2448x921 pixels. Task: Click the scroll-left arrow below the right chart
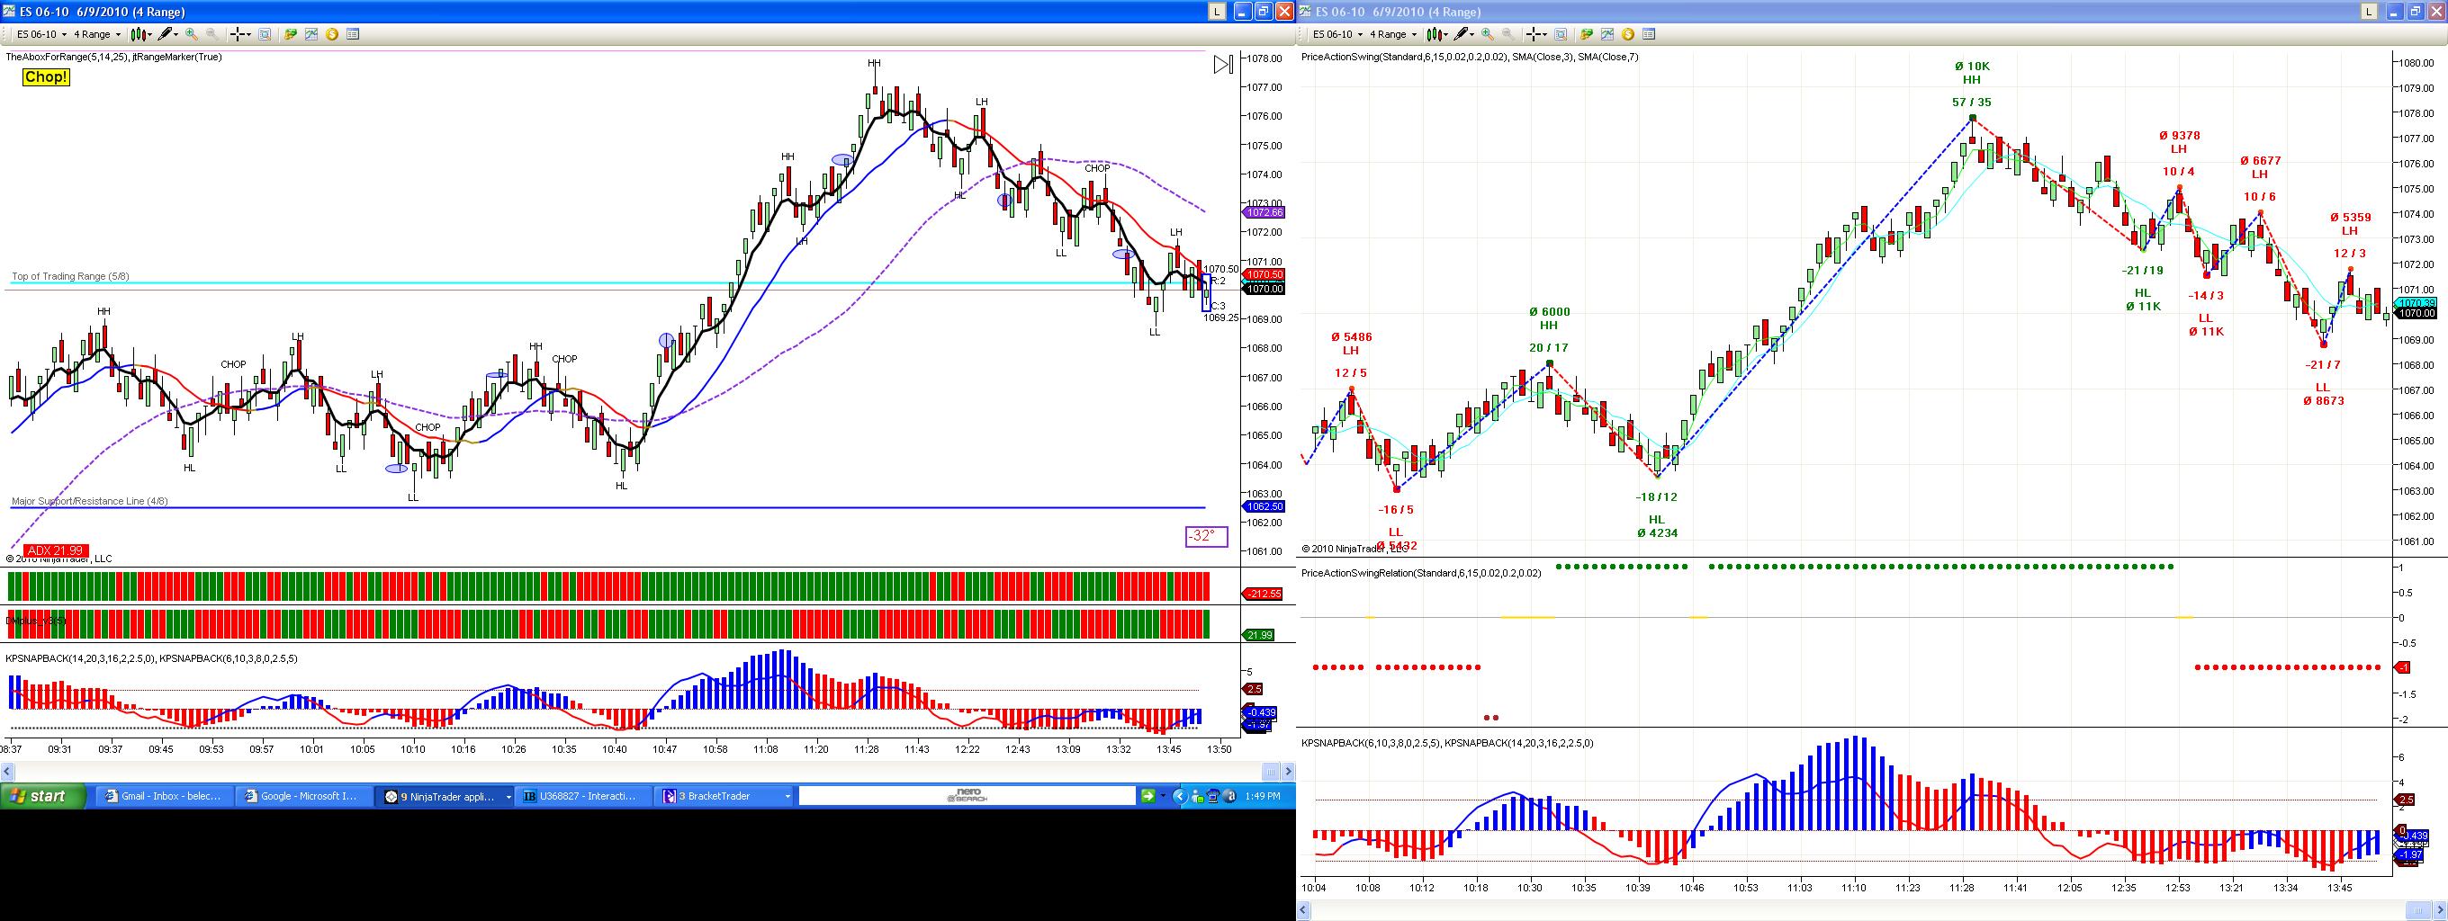pyautogui.click(x=1304, y=910)
